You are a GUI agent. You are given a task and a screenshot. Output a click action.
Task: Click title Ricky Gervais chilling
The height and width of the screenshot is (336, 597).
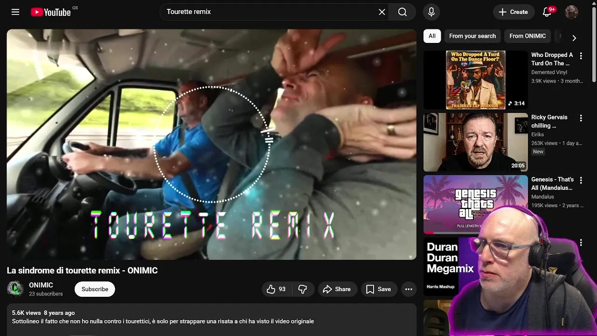point(549,121)
